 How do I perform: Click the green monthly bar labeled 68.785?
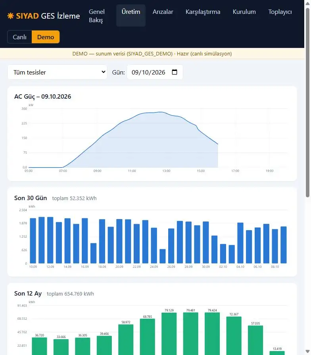(x=147, y=337)
